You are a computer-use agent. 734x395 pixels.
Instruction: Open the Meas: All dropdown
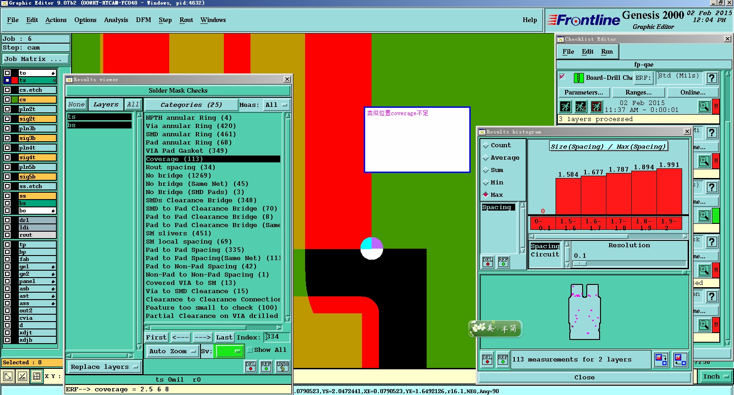click(x=277, y=105)
